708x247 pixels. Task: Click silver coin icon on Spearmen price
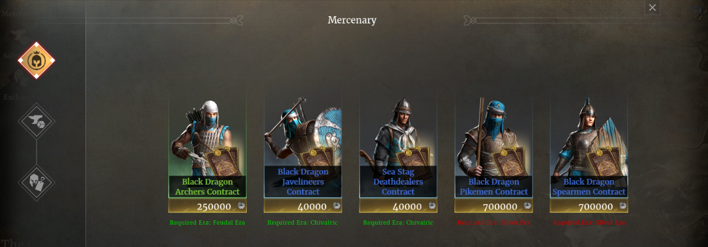[x=623, y=206]
